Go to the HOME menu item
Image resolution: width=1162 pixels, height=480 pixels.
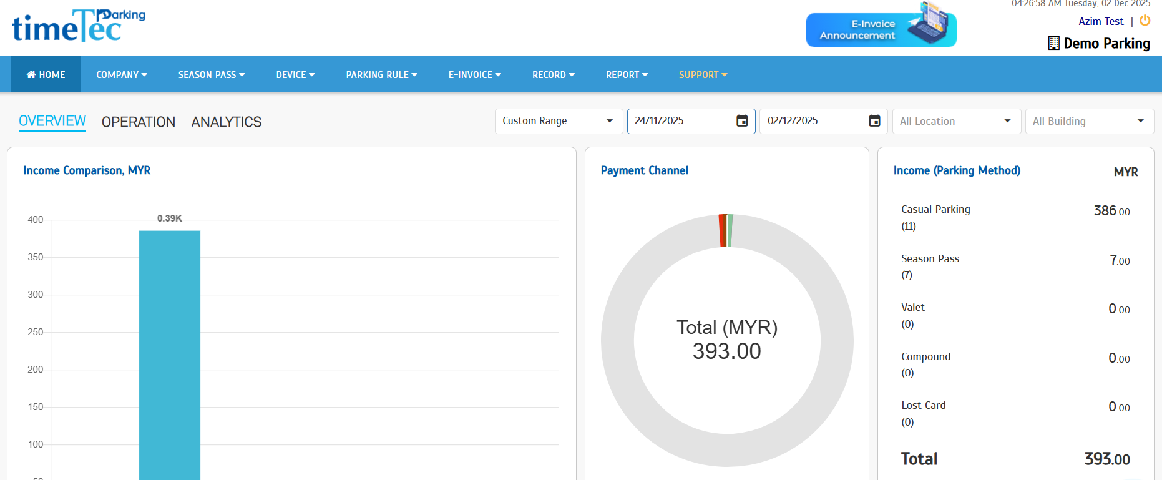coord(46,74)
